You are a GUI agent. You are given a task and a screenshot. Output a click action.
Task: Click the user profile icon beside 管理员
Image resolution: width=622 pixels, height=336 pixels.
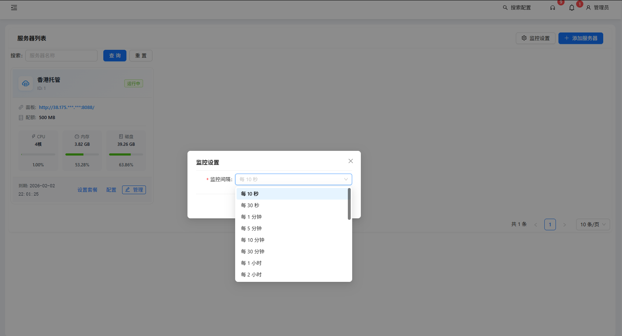588,8
